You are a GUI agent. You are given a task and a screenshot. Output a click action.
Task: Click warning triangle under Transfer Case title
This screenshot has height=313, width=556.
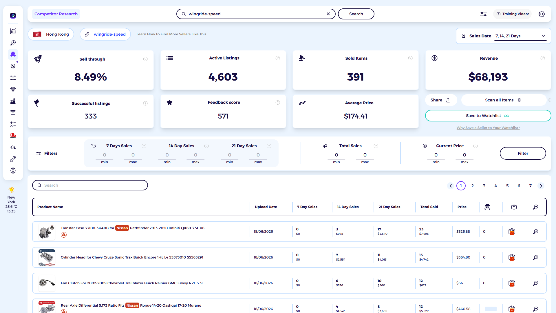[x=64, y=235]
